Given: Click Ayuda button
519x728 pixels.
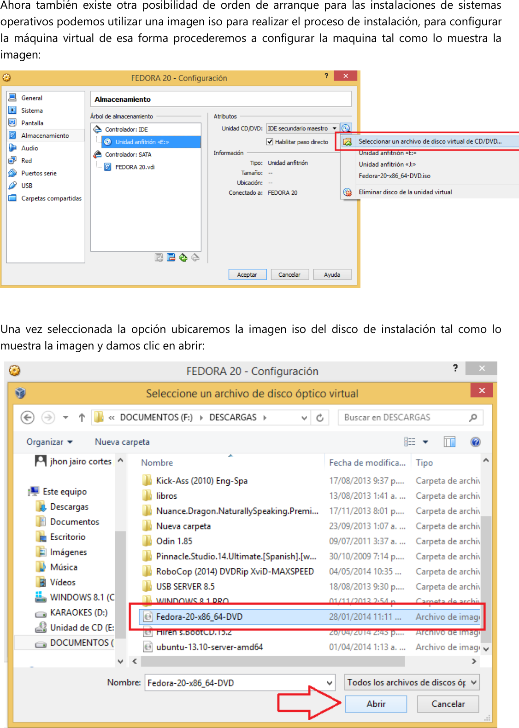Looking at the screenshot, I should click(332, 274).
